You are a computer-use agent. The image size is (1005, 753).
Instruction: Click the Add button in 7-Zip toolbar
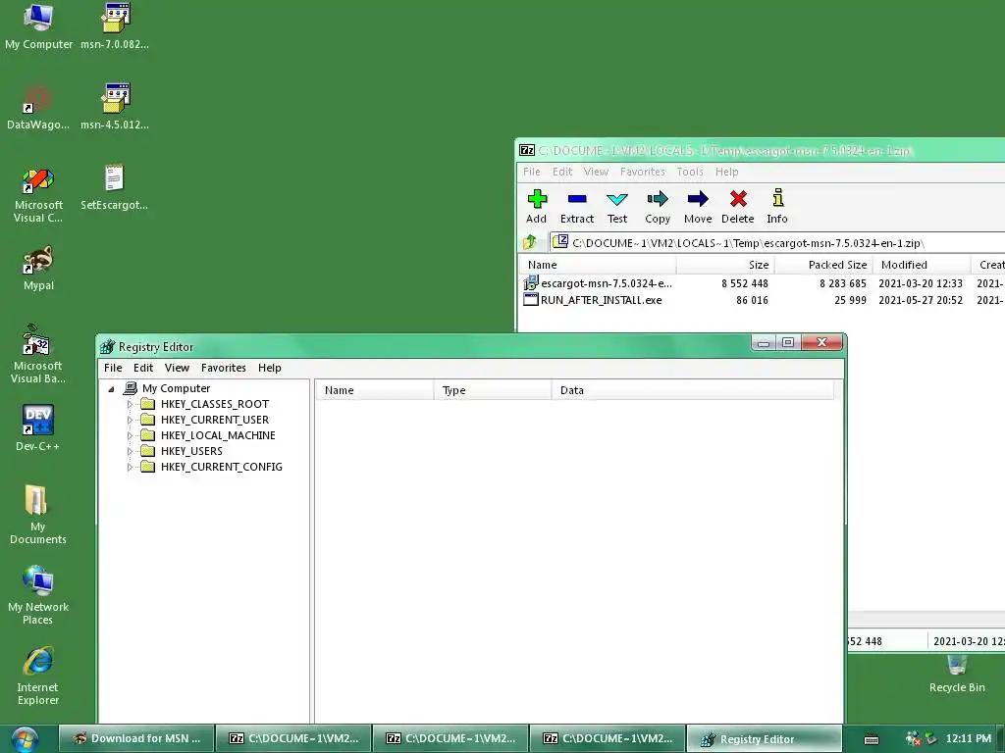point(537,206)
